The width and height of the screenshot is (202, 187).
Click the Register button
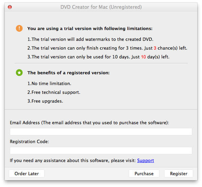click(179, 173)
